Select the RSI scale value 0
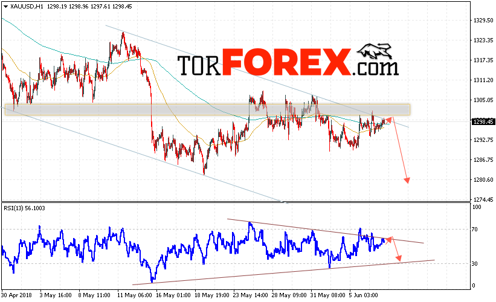Screen dimensions: 496x302 pos(474,286)
